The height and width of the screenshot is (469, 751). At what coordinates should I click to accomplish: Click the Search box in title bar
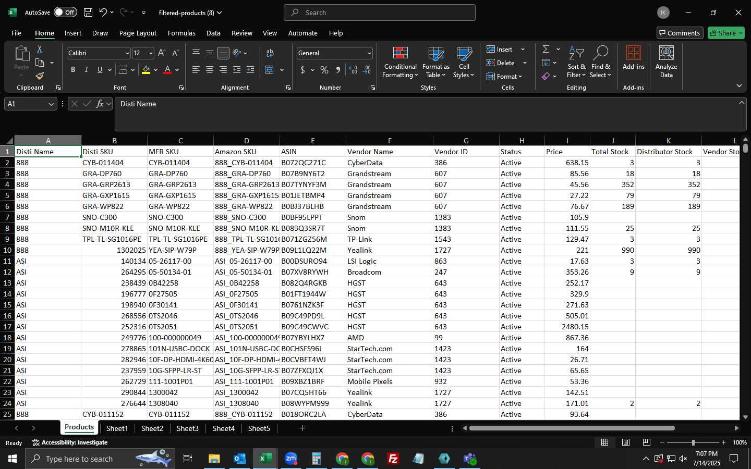pyautogui.click(x=380, y=13)
